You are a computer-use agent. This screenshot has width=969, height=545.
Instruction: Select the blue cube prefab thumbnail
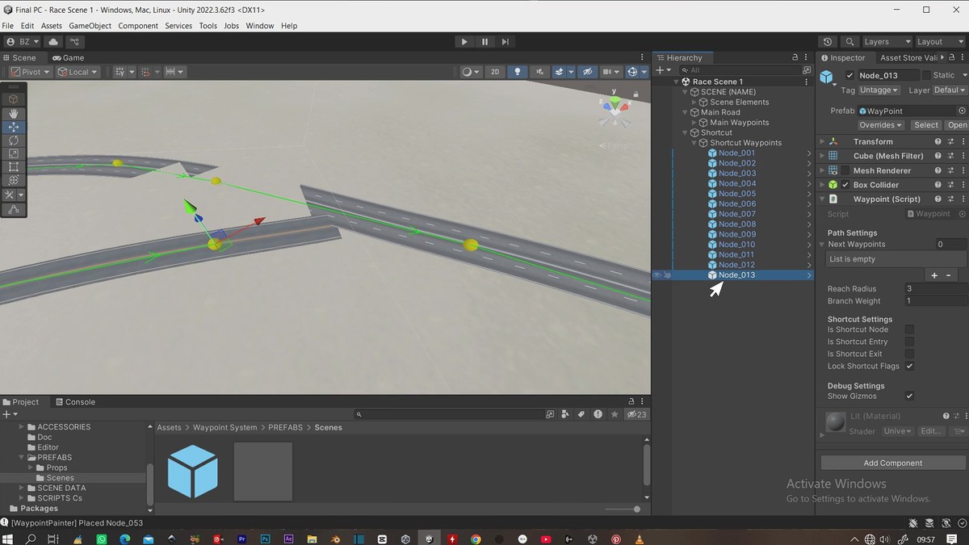coord(192,471)
